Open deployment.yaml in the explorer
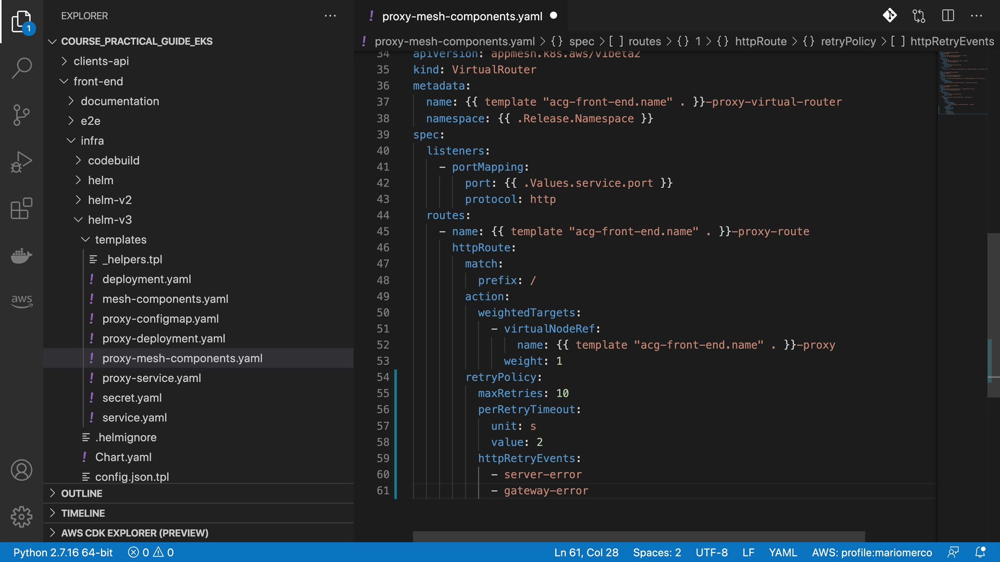The height and width of the screenshot is (562, 1000). coord(146,279)
